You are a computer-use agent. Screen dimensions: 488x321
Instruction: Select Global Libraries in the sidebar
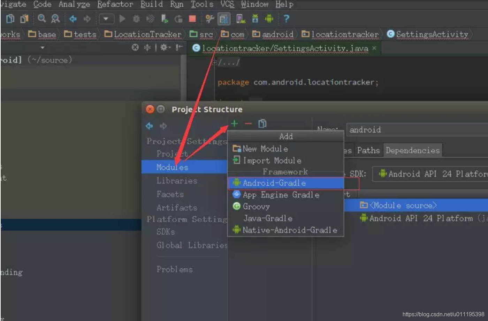(192, 245)
